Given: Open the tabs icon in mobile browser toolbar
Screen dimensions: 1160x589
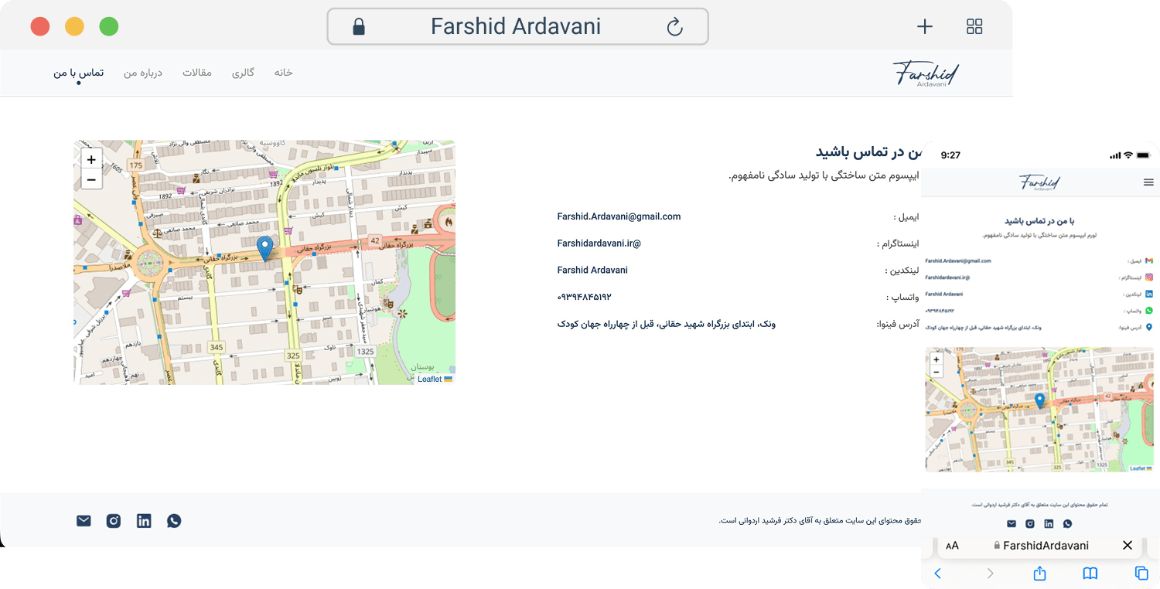Looking at the screenshot, I should tap(1141, 574).
